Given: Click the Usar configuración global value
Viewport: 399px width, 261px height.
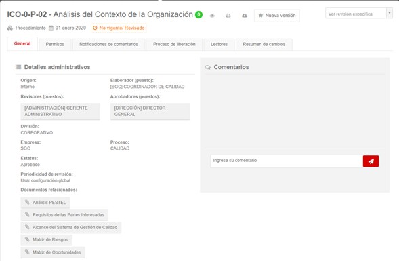Looking at the screenshot, I should click(x=45, y=180).
